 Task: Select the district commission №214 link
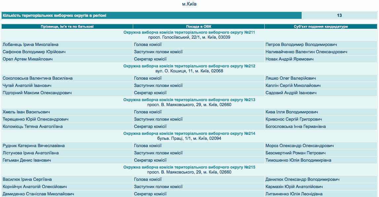189,134
